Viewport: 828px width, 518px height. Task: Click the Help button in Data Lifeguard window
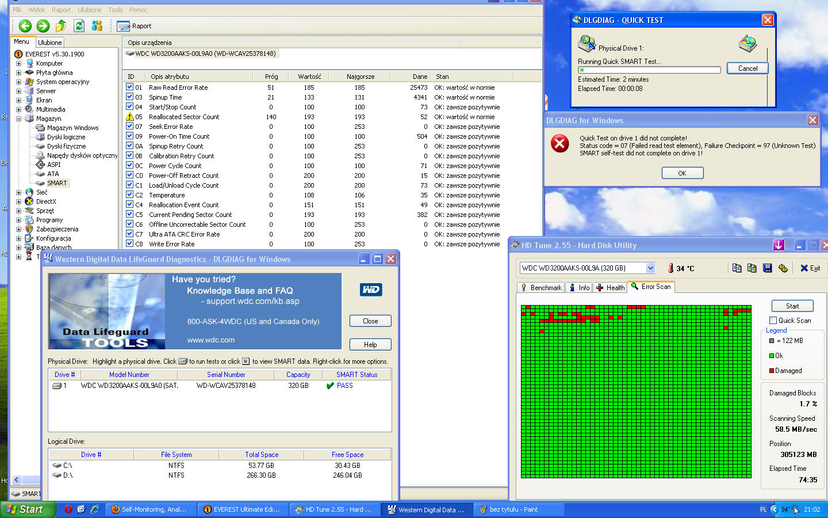[x=370, y=345]
